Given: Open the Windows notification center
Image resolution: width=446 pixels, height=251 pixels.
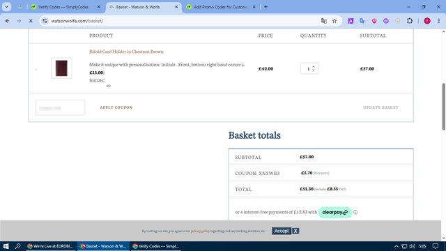Looking at the screenshot, I should pos(436,246).
